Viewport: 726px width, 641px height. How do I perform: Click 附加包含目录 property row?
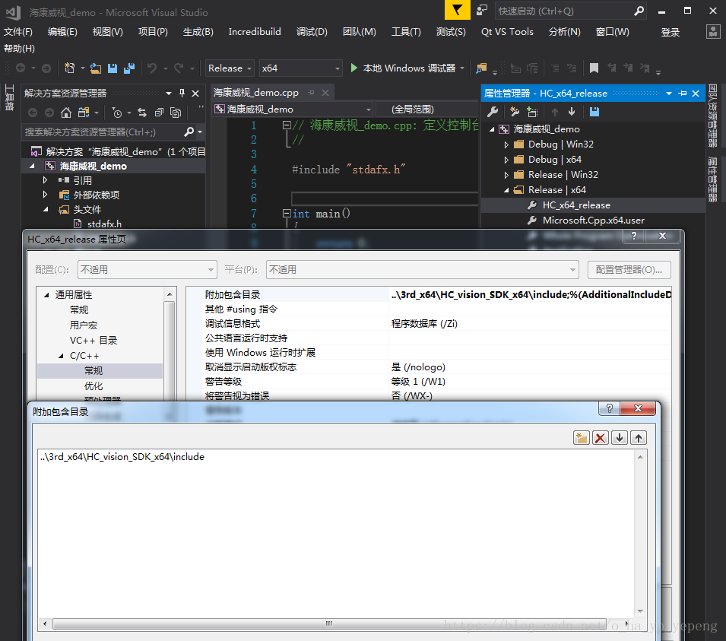(x=429, y=294)
